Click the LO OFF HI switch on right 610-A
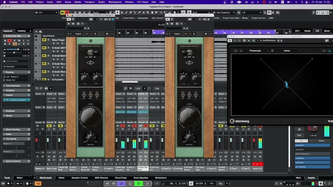This screenshot has width=333, height=187. [x=189, y=53]
